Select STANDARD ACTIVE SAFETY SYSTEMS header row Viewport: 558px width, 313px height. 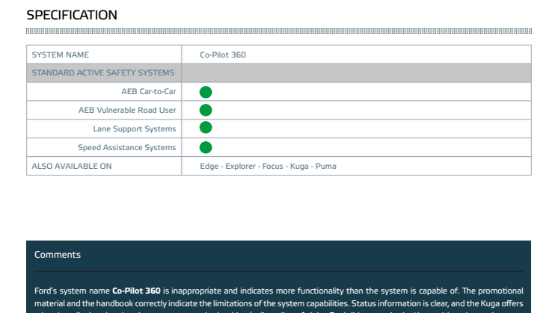coord(279,72)
